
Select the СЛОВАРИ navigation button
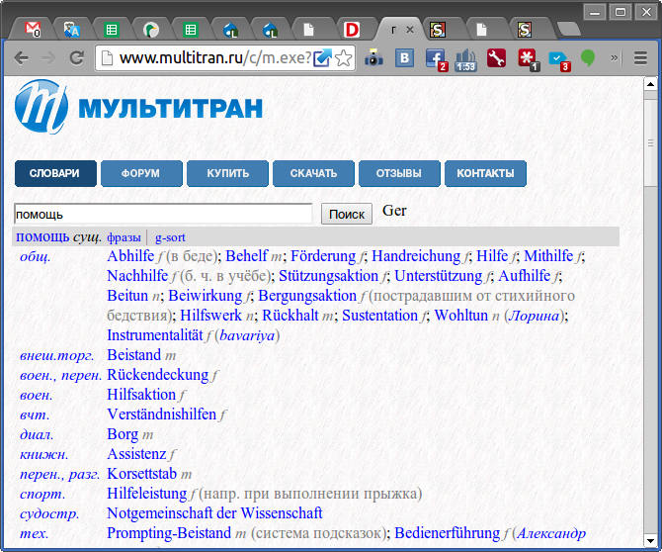55,173
